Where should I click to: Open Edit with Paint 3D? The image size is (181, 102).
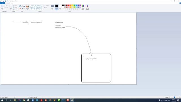click(87, 7)
